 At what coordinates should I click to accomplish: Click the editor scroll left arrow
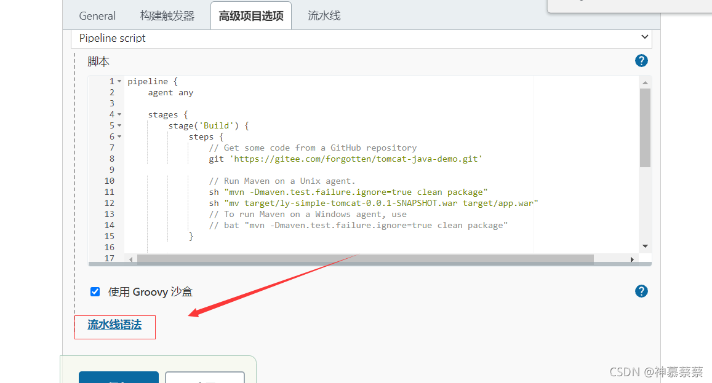point(131,259)
